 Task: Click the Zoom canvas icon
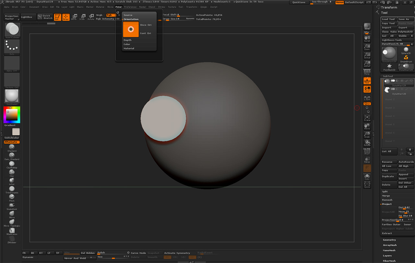[x=367, y=47]
